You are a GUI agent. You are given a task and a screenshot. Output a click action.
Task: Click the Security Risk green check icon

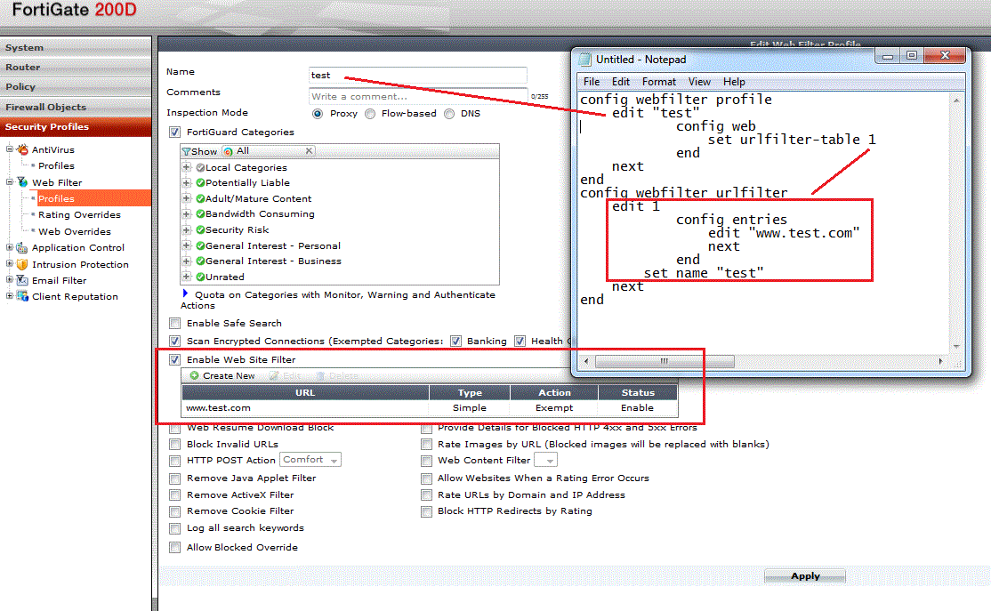[200, 230]
